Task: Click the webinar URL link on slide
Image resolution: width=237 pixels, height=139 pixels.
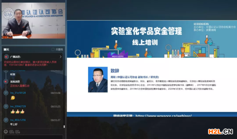Action: pos(163,116)
